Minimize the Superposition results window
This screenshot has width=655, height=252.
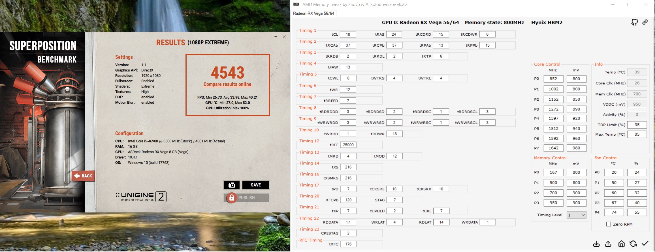276,37
